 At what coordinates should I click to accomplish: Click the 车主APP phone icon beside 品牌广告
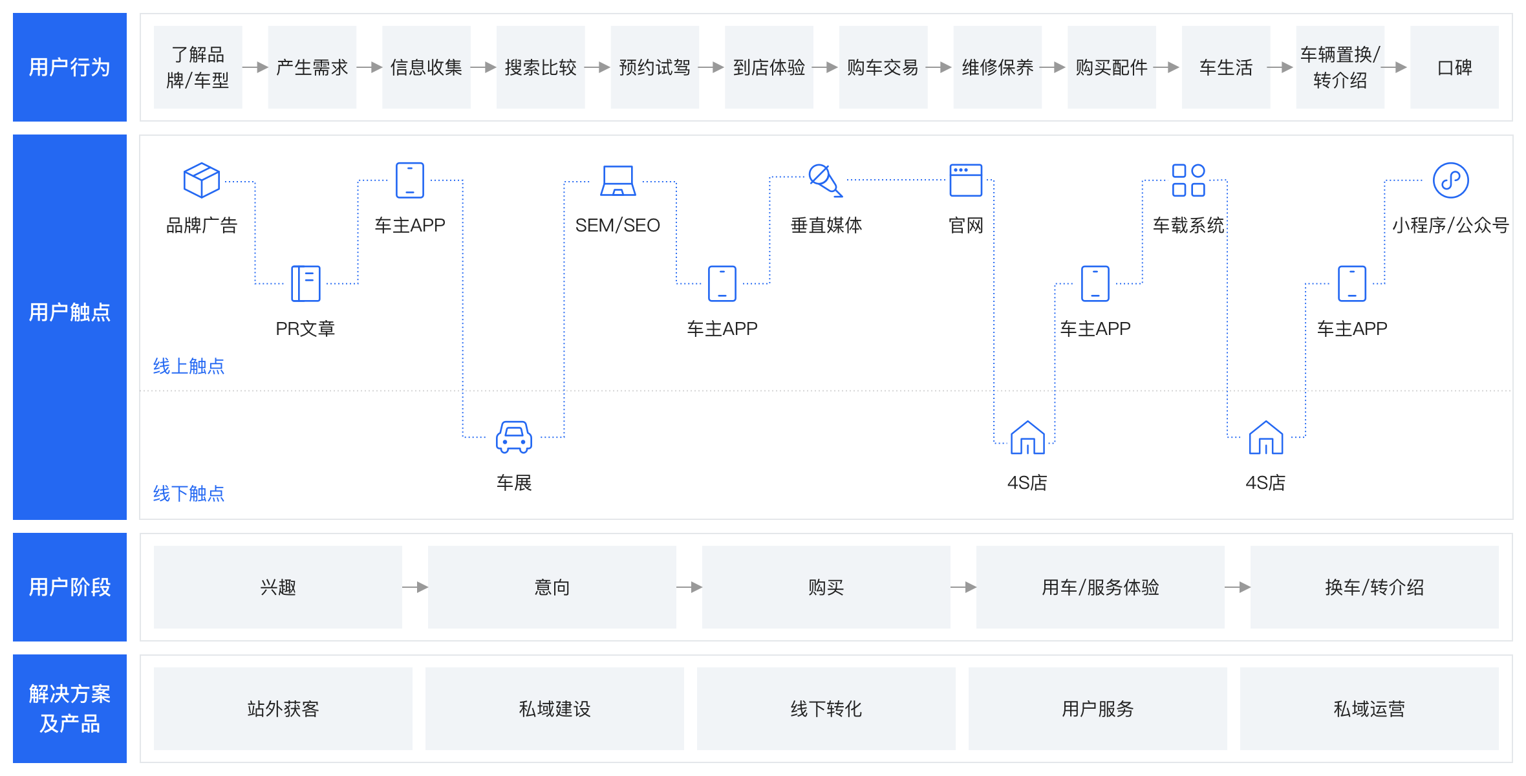coord(409,180)
